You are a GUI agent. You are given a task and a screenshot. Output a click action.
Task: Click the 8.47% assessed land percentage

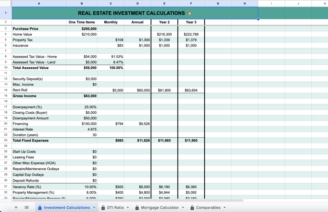pos(111,62)
